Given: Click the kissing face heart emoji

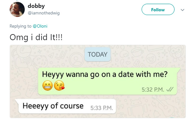Looking at the screenshot, I should [x=59, y=86].
